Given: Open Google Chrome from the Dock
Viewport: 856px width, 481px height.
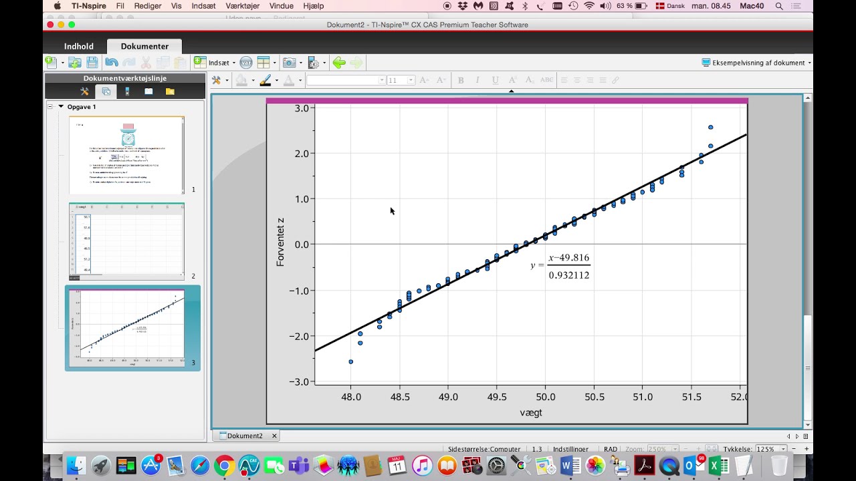Looking at the screenshot, I should 224,465.
